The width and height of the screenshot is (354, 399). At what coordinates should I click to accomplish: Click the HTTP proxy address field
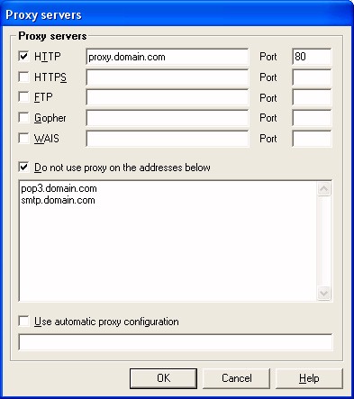point(168,57)
